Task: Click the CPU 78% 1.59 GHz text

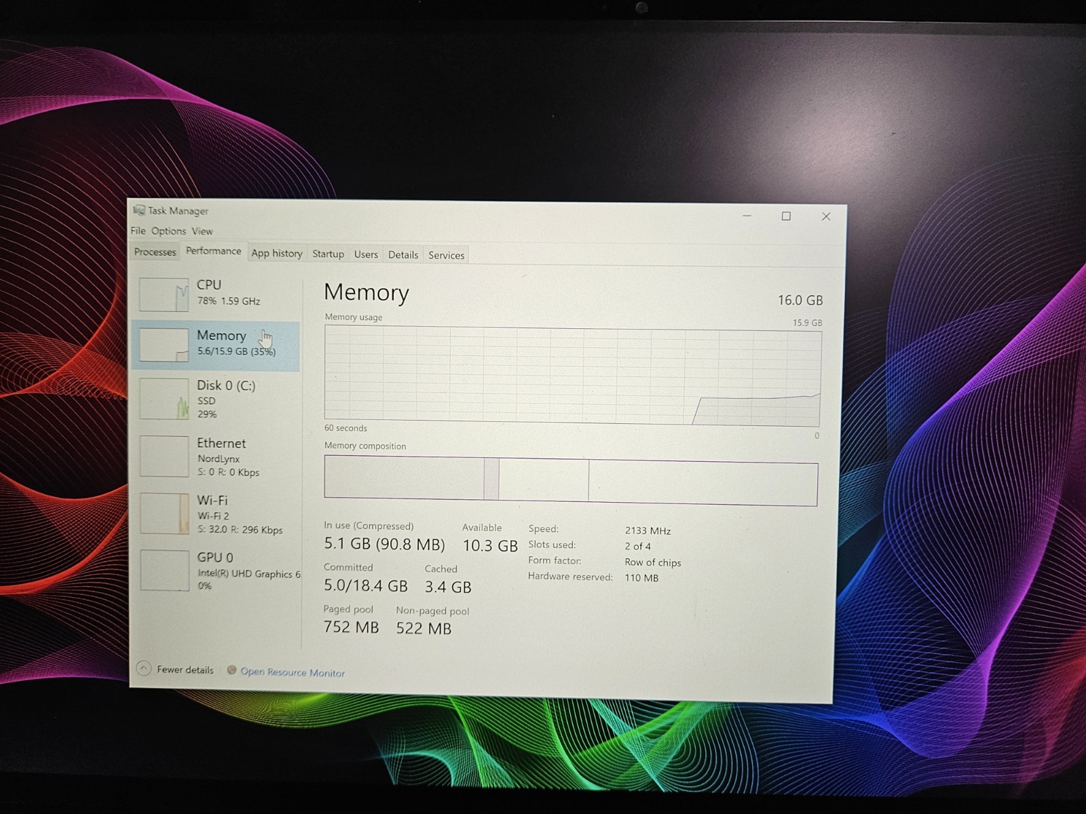Action: click(x=229, y=301)
